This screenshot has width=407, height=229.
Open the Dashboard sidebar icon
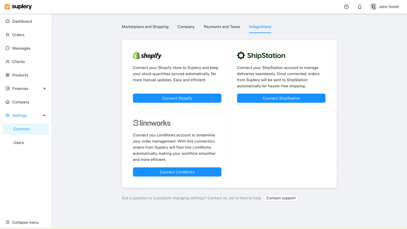8,21
